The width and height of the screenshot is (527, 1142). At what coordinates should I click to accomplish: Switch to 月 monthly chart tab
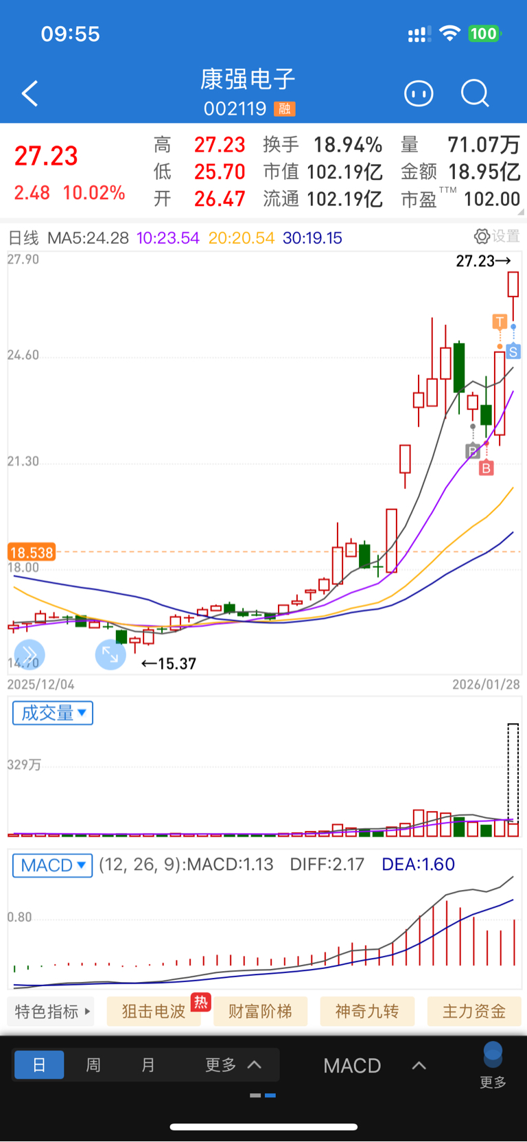148,1065
